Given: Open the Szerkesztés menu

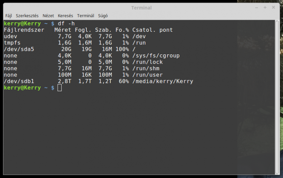Looking at the screenshot, I should coord(27,16).
